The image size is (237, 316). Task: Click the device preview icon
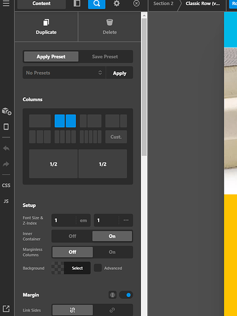click(6, 127)
